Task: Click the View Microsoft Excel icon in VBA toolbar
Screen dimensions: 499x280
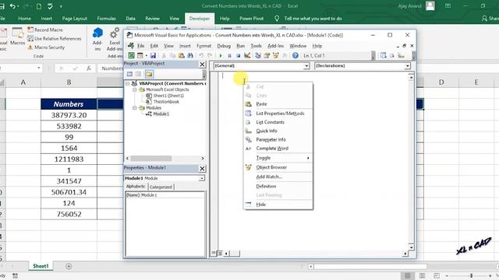Action: click(131, 55)
